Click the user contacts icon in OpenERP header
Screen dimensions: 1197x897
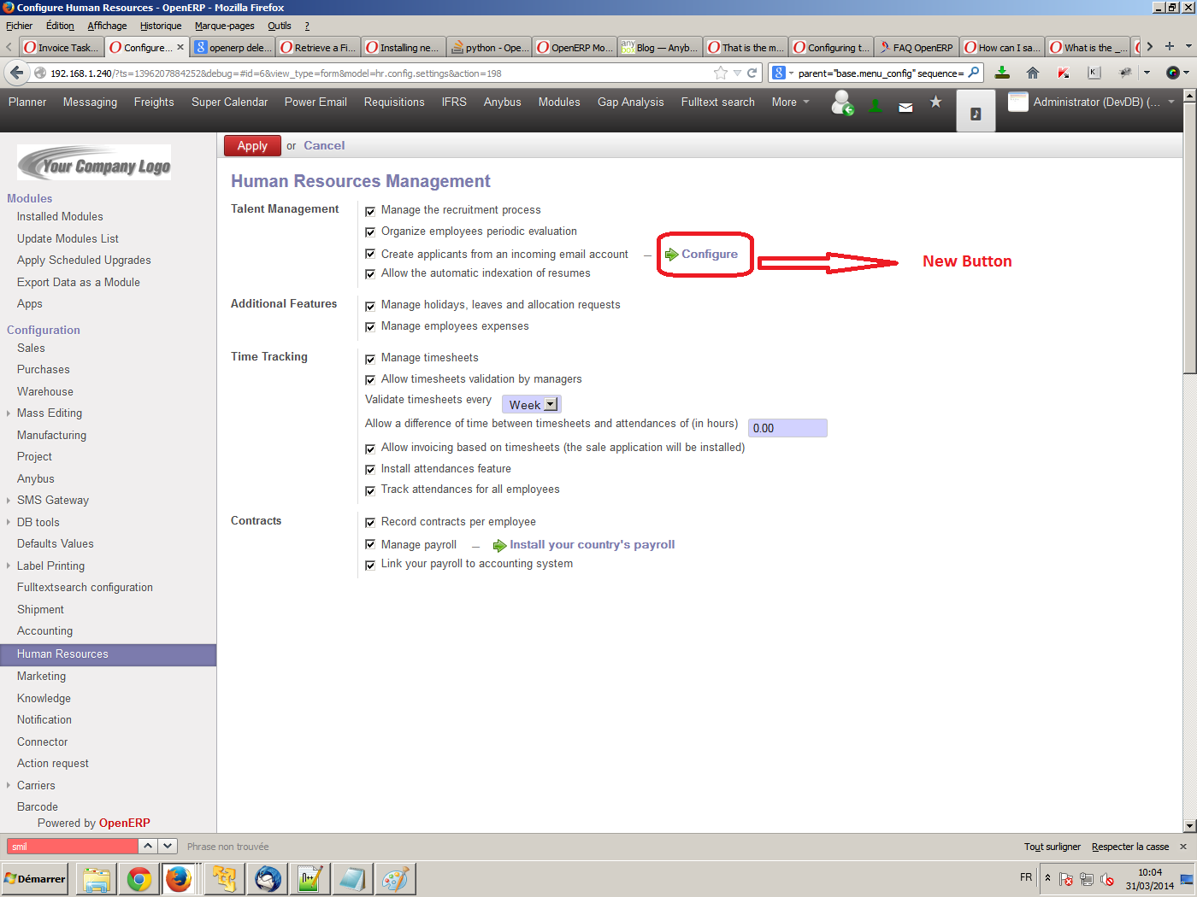pos(842,103)
